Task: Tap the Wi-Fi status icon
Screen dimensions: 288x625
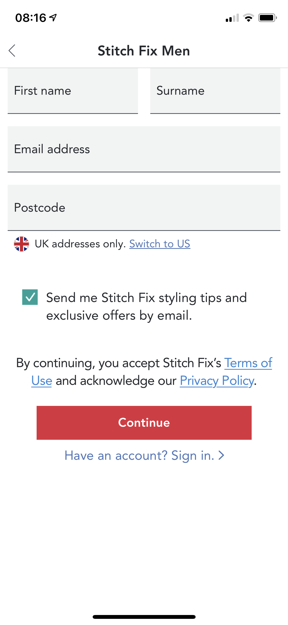Action: [x=248, y=18]
